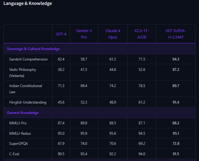This screenshot has width=199, height=161.
Task: Click K2.5 Sanskrit score 71.5
Action: click(142, 59)
